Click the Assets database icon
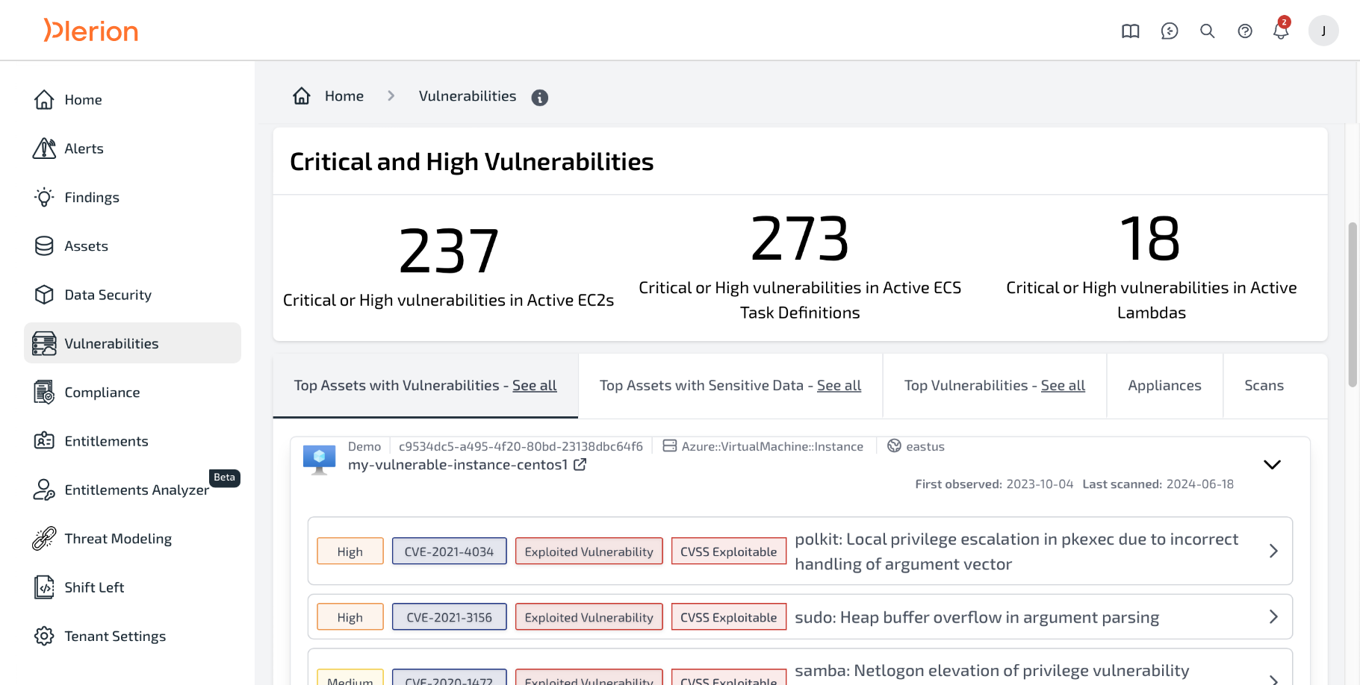This screenshot has width=1360, height=685. pos(44,246)
